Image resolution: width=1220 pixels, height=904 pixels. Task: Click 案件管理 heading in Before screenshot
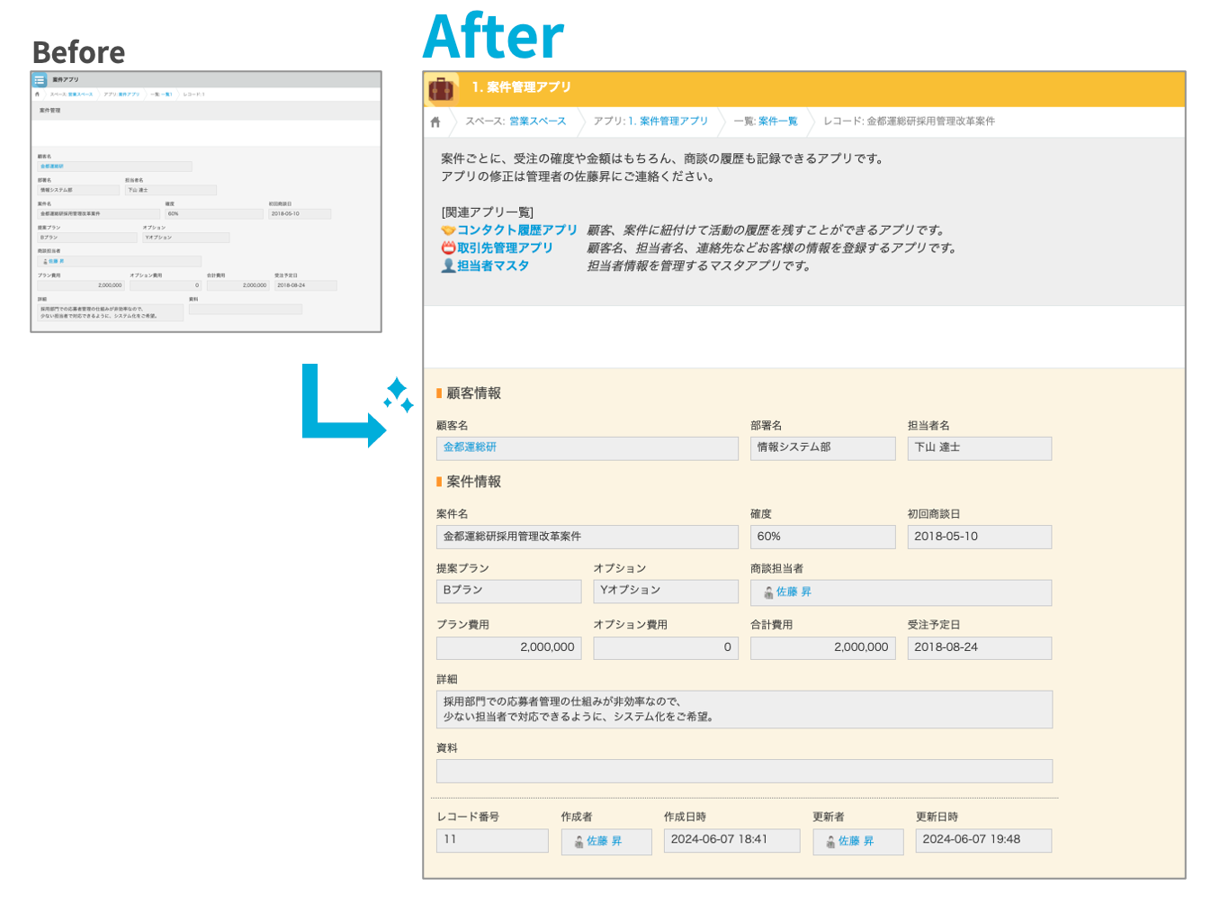[49, 111]
